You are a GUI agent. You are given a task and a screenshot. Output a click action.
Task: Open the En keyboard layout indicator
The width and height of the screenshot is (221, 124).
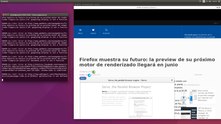coord(204,1)
